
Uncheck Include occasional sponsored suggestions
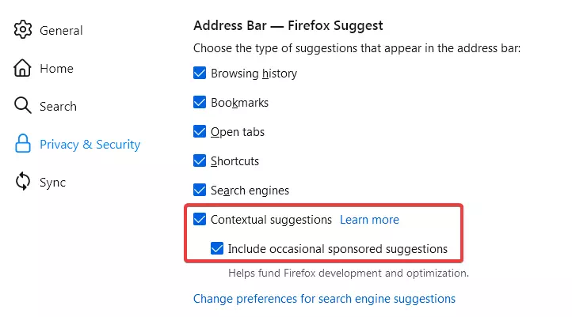(x=217, y=248)
